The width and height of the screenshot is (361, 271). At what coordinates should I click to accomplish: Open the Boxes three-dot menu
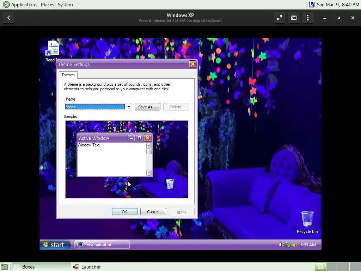(x=308, y=18)
